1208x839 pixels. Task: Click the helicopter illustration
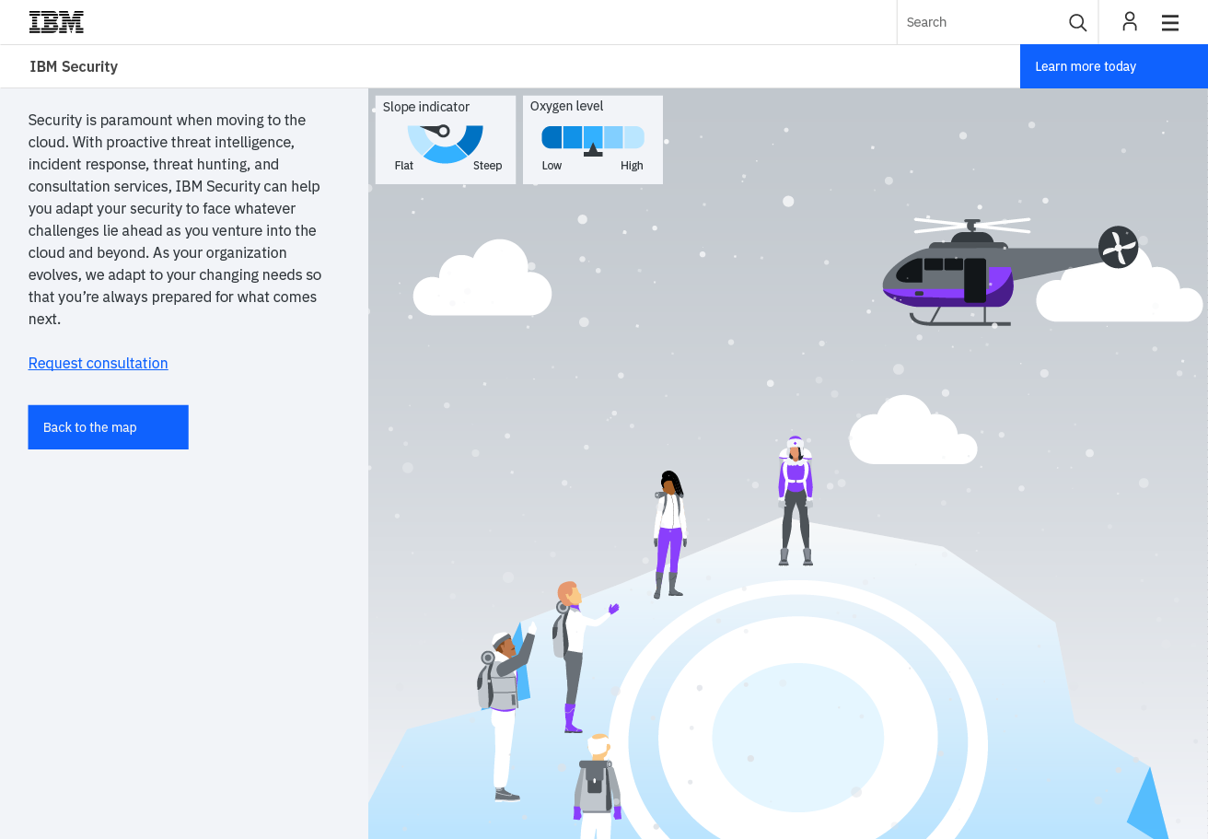[1010, 272]
